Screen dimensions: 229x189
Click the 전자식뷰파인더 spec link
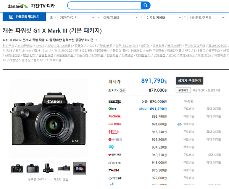coord(195,46)
